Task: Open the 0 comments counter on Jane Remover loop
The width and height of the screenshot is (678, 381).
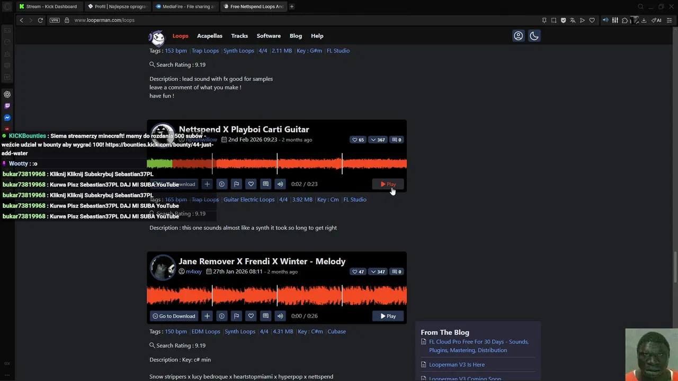Action: click(x=396, y=271)
